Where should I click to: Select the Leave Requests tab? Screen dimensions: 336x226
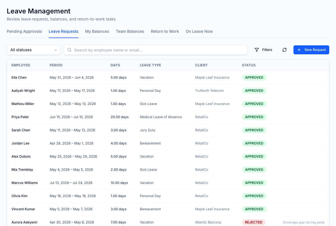[x=64, y=31]
